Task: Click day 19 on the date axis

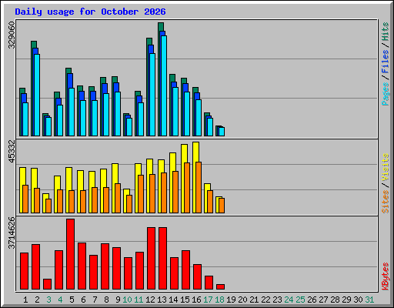Action: [x=231, y=300]
